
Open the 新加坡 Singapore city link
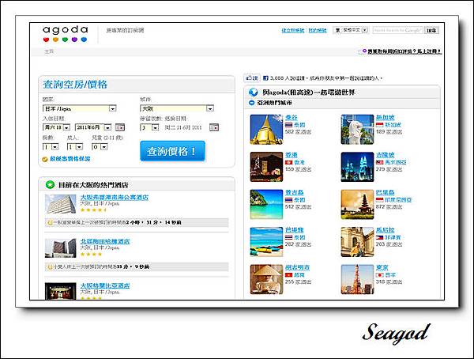[x=386, y=118]
